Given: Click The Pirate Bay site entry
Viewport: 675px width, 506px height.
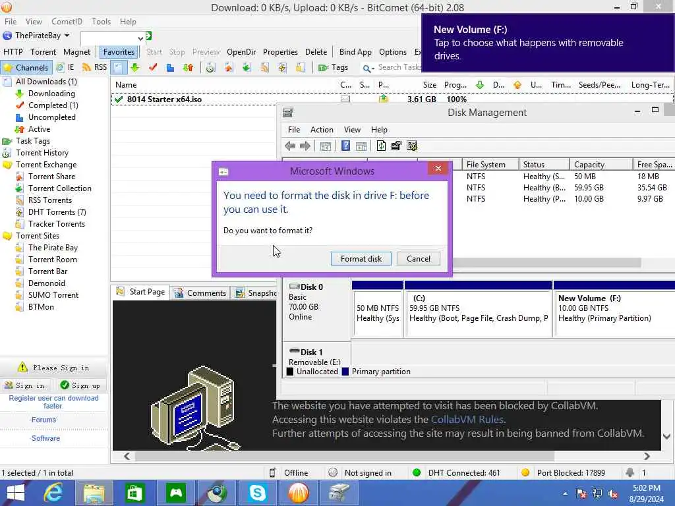Looking at the screenshot, I should click(53, 248).
